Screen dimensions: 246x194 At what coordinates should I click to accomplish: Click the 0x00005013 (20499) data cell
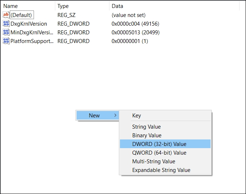click(135, 32)
